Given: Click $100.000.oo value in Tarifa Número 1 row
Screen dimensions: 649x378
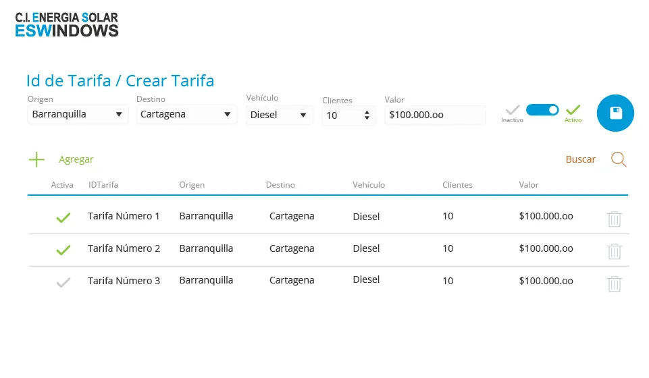Looking at the screenshot, I should tap(546, 216).
